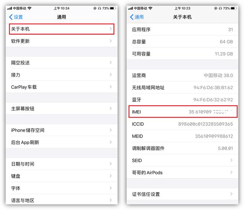The width and height of the screenshot is (244, 210).
Task: Expand 哥哥的 AirPods row chevron
Action: 231,172
